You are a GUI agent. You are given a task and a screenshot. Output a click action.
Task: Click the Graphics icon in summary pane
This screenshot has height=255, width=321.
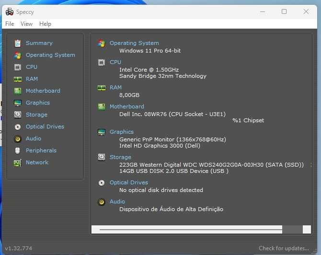pos(102,132)
